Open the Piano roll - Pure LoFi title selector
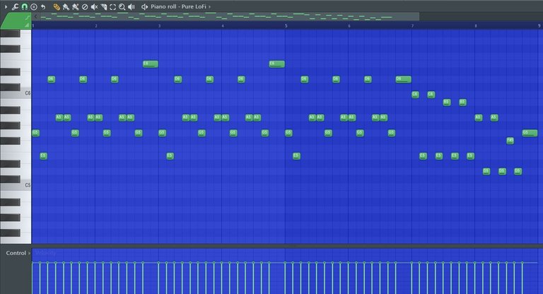The image size is (543, 294). (178, 6)
